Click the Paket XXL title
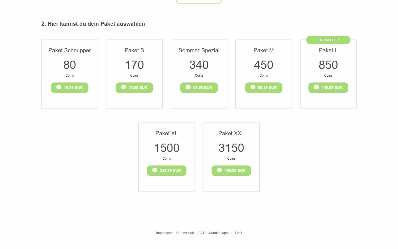 [231, 133]
